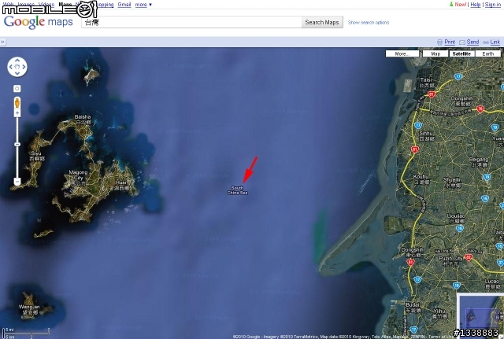Click the small square button below the pan control
This screenshot has width=504, height=339.
pyautogui.click(x=17, y=89)
